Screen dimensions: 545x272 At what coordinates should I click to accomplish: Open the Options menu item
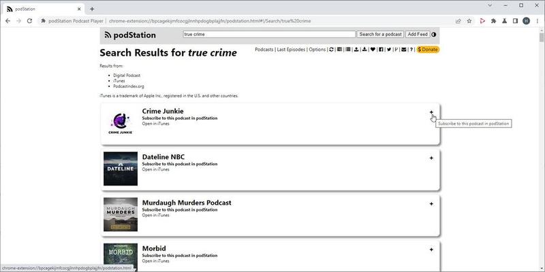pos(317,50)
